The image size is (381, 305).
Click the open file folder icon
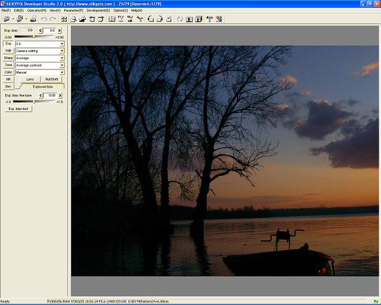6,19
